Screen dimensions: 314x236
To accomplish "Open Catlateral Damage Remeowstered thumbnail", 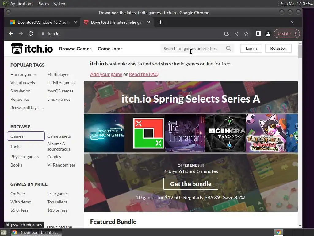I will pos(266,133).
